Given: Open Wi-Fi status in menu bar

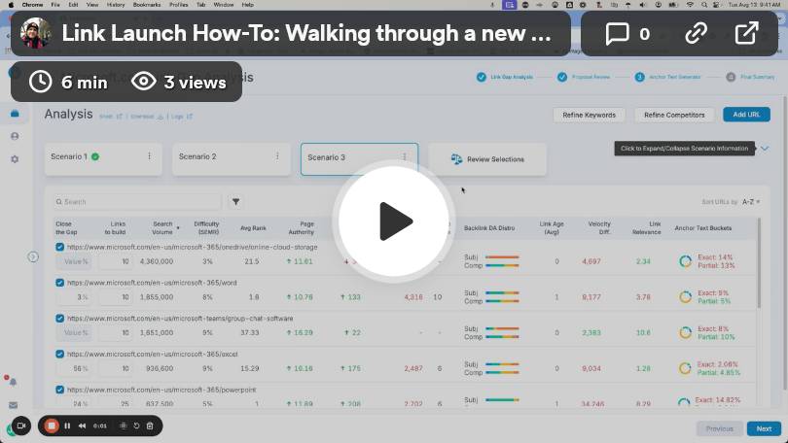Looking at the screenshot, I should (690, 5).
